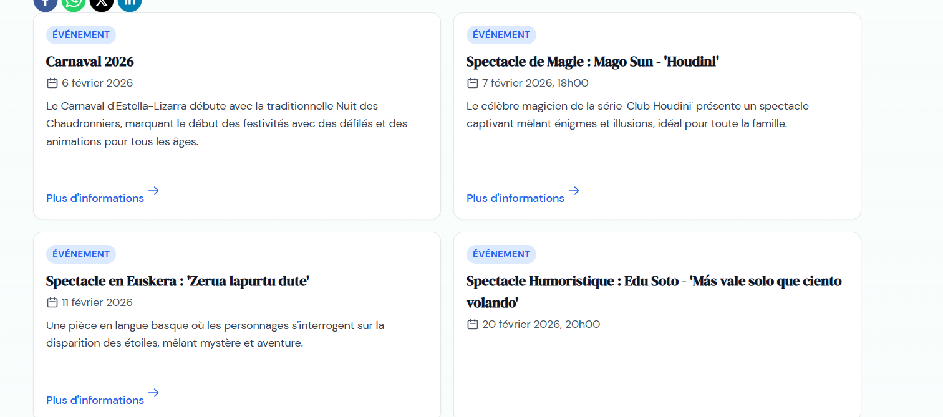This screenshot has height=417, width=943.
Task: Click arrow after the Houdini Plus d'informations link
Action: coord(574,191)
